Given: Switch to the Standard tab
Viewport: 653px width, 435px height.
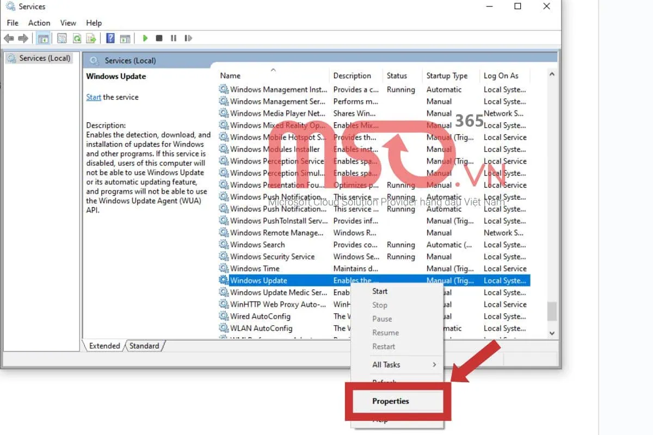Looking at the screenshot, I should tap(144, 346).
